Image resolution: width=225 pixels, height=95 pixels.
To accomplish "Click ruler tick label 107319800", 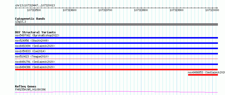I will click(141, 10).
